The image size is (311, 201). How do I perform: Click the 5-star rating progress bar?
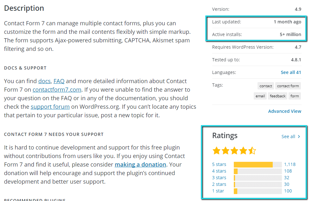pos(258,164)
